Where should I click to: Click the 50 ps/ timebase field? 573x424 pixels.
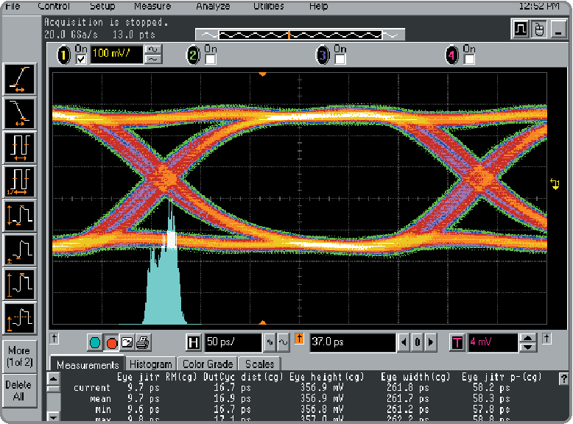[232, 342]
